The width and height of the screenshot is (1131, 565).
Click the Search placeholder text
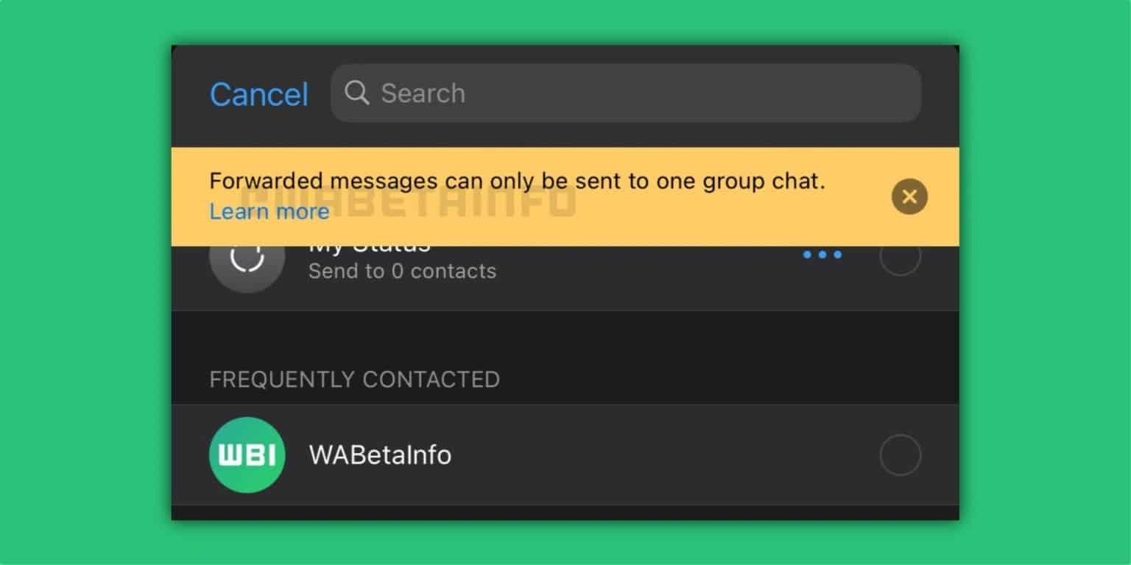click(x=423, y=93)
